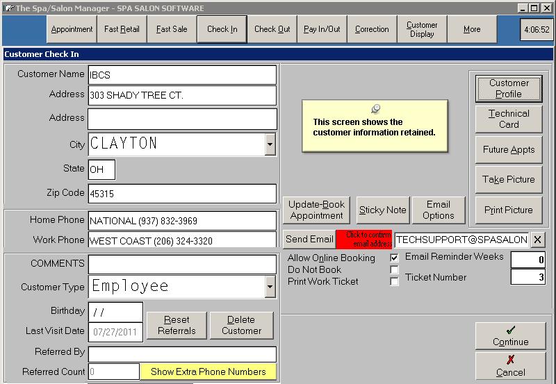
Task: Select Check Out in the toolbar
Action: (x=272, y=30)
